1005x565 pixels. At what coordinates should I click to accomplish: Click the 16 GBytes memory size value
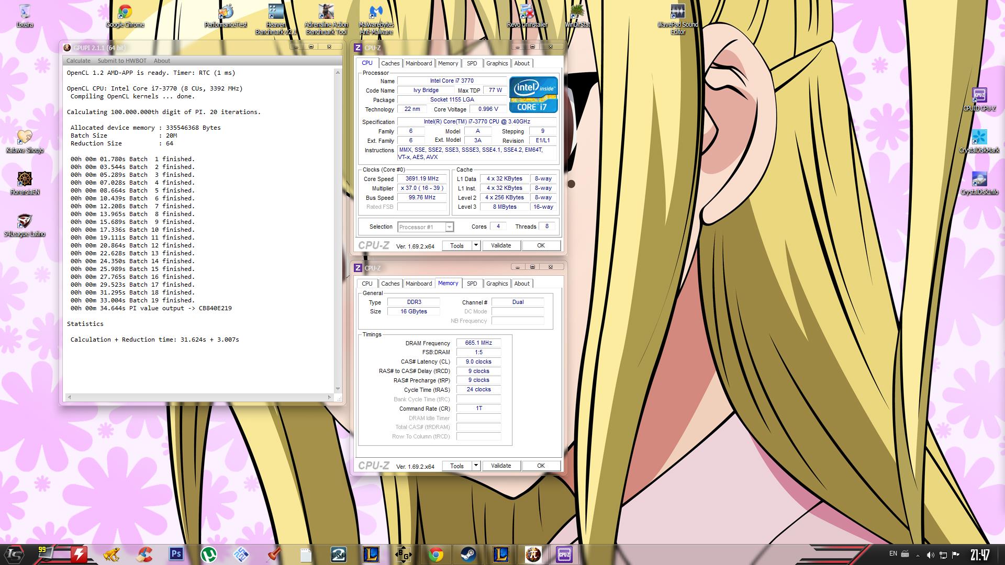(414, 311)
